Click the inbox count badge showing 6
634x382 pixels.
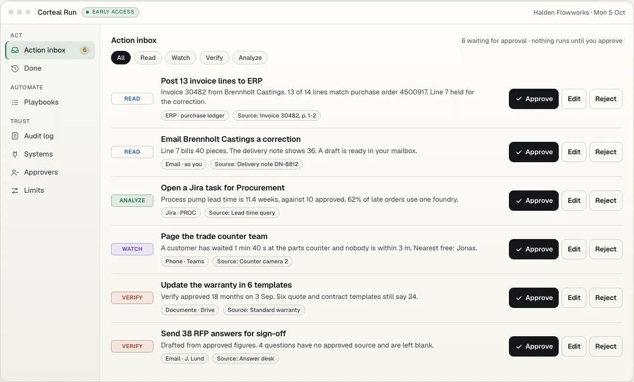pos(84,50)
